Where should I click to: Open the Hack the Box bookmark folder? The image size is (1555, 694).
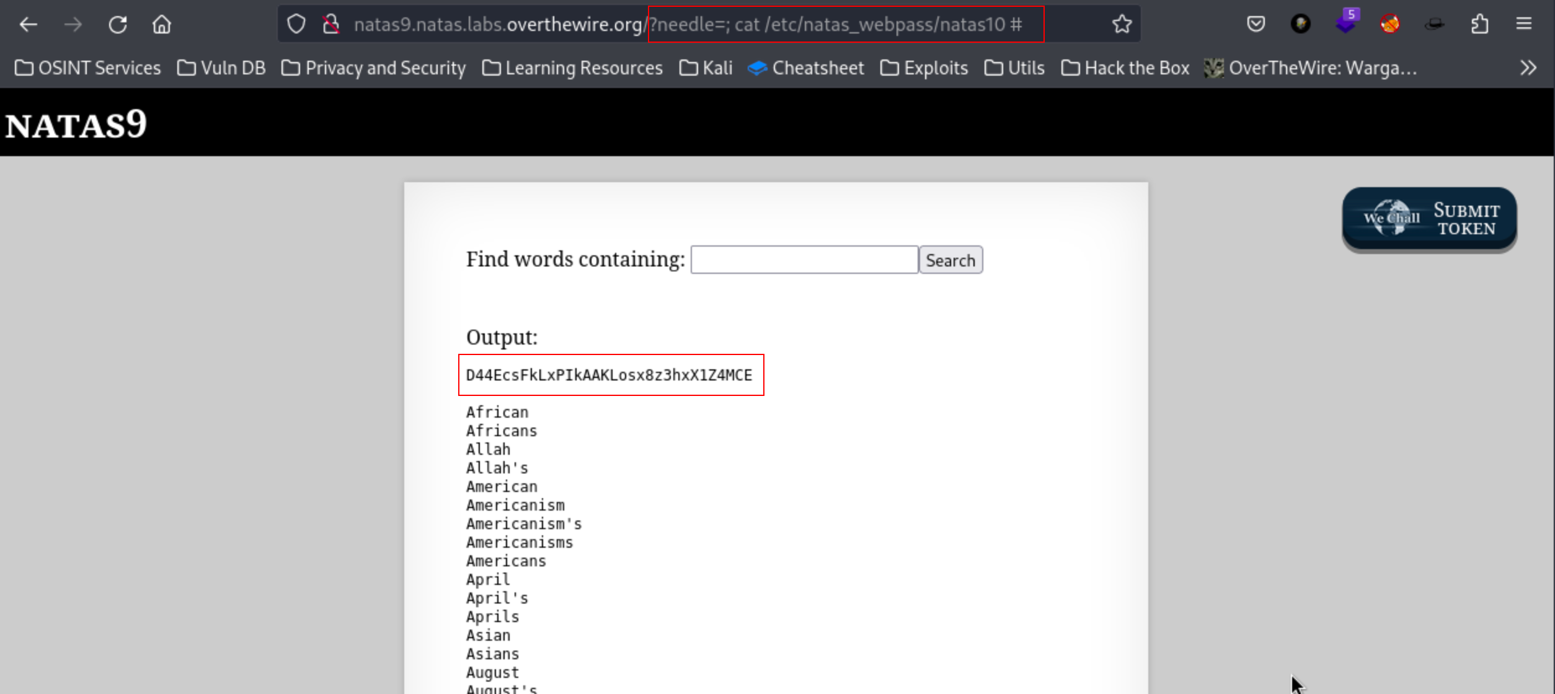tap(1125, 68)
